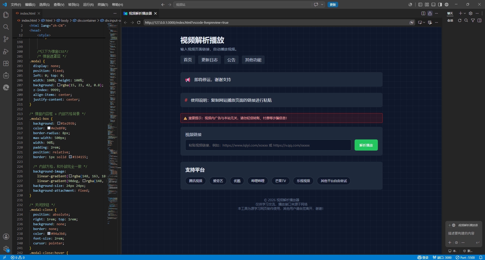Send chat message with enter arrow icon
Screen dimensions: 485x260
(478, 243)
